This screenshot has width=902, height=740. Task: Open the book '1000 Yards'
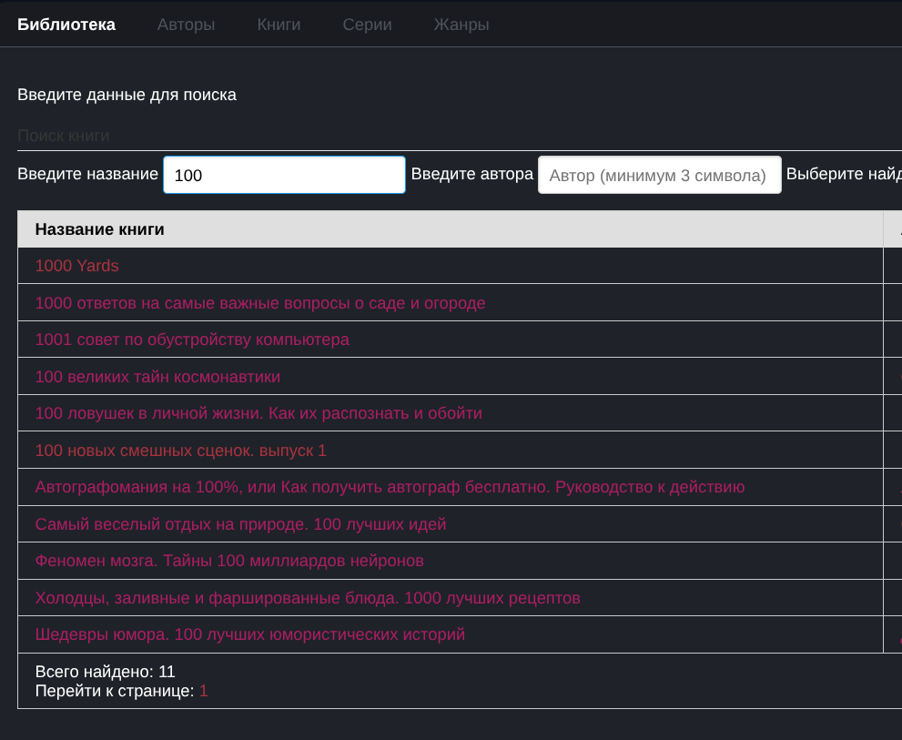pyautogui.click(x=77, y=266)
